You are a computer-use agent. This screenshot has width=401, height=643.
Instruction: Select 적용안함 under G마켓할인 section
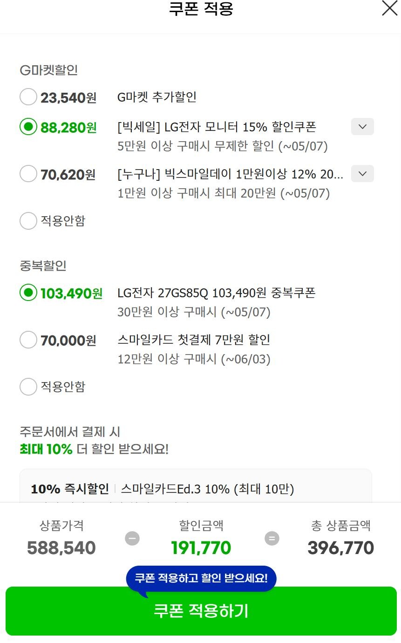(x=28, y=221)
